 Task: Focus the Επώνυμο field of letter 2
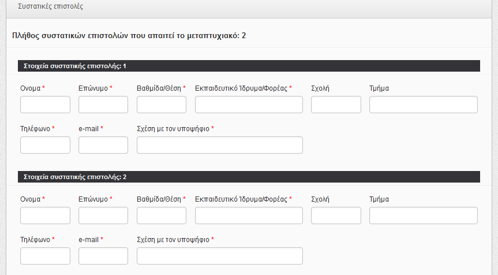point(103,215)
